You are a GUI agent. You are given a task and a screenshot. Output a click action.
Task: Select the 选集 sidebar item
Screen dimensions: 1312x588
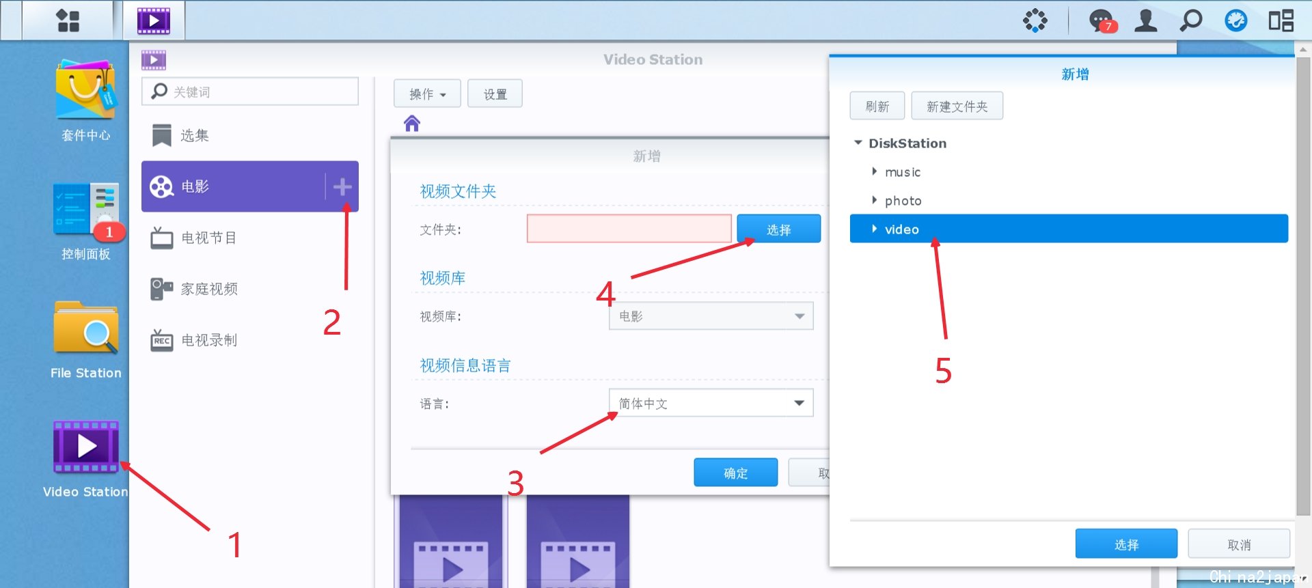pos(250,135)
